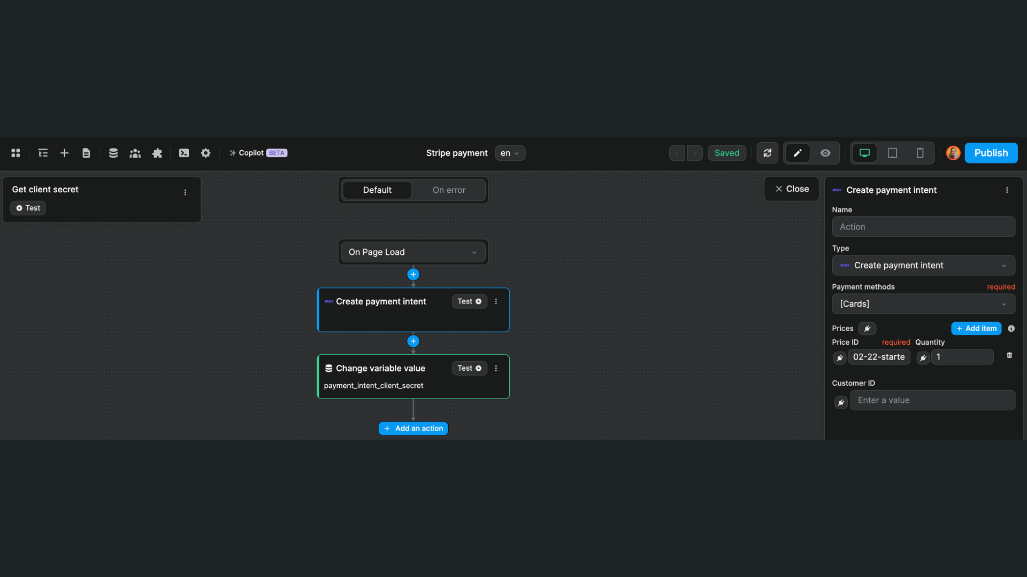Expand the On Page Load trigger dropdown
The height and width of the screenshot is (577, 1027).
click(412, 252)
